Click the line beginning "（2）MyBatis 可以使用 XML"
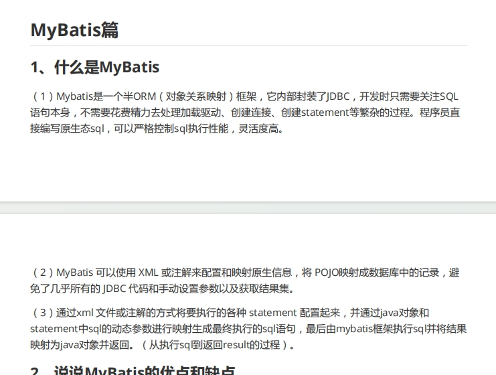 pyautogui.click(x=245, y=273)
